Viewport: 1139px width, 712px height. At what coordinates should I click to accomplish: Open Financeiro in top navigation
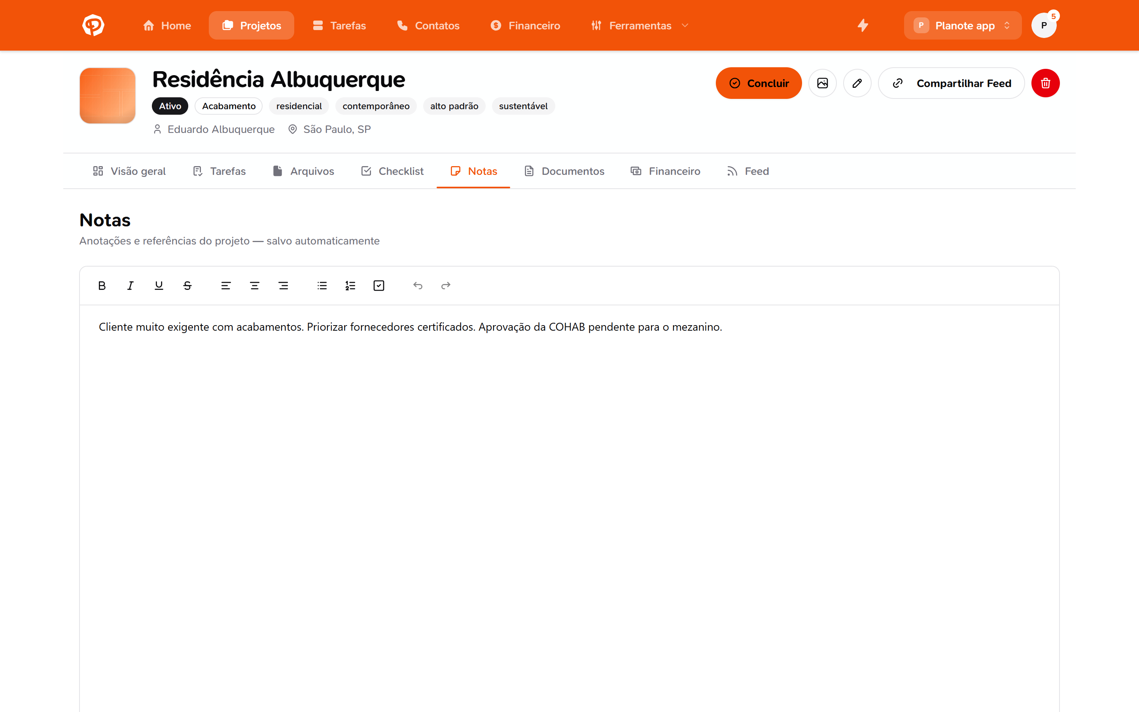525,25
